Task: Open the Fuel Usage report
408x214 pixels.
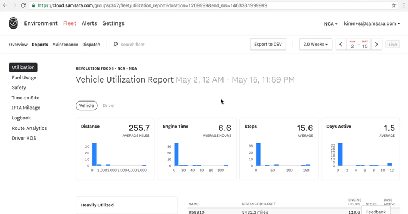Action: 24,78
